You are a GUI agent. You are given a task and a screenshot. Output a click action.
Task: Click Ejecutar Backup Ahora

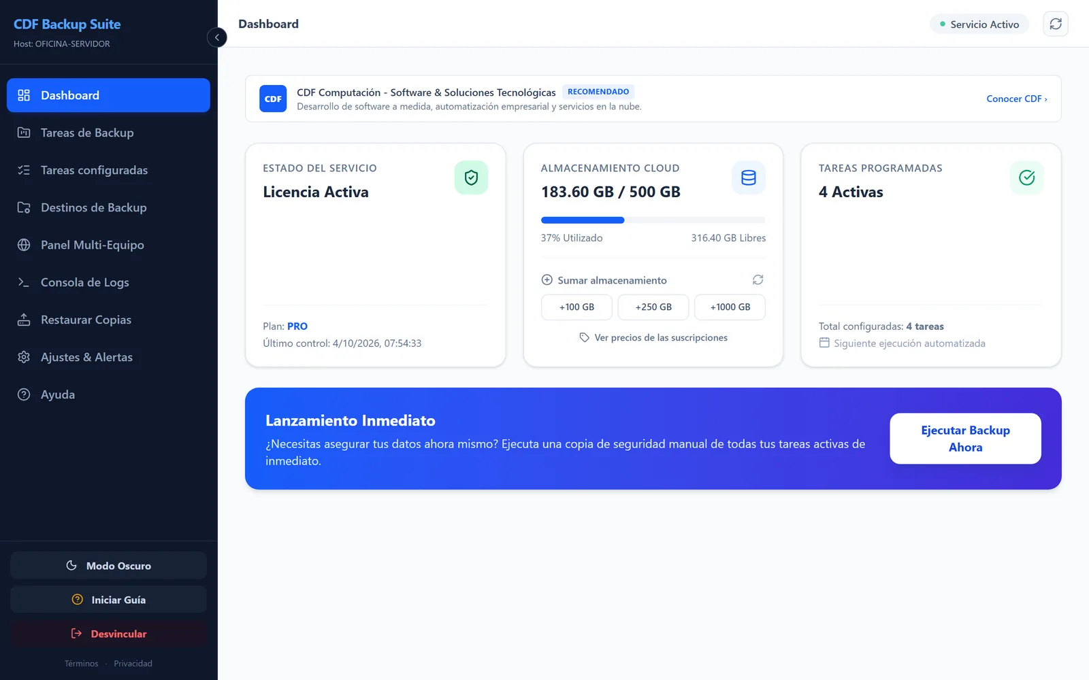965,439
